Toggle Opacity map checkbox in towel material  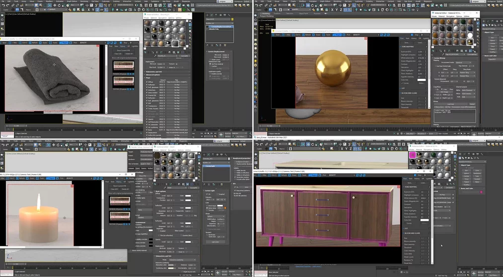[x=146, y=119]
